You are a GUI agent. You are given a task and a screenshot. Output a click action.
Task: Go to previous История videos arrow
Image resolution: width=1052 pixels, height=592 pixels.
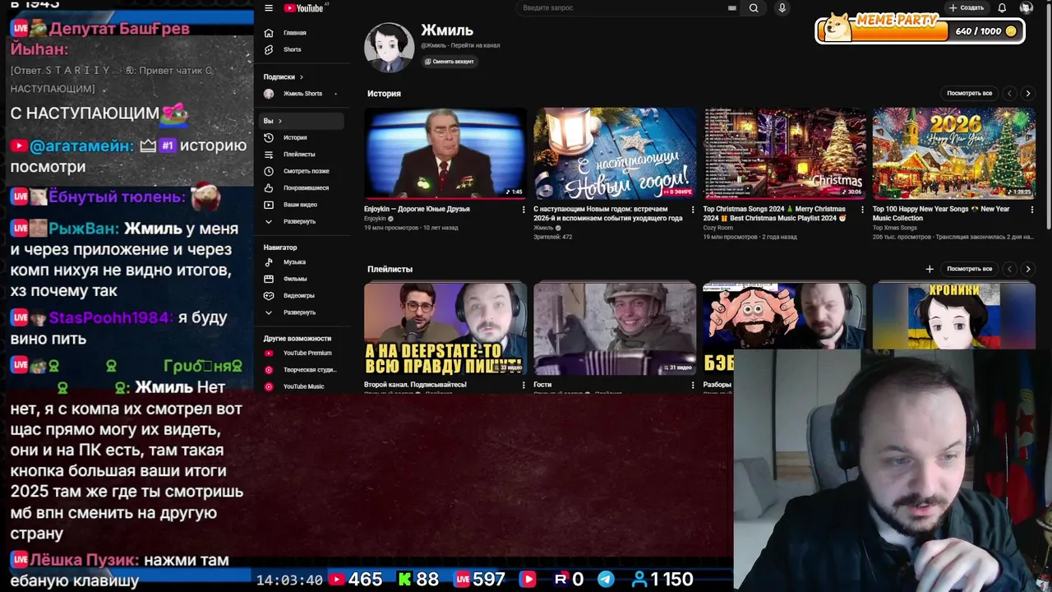(1010, 93)
